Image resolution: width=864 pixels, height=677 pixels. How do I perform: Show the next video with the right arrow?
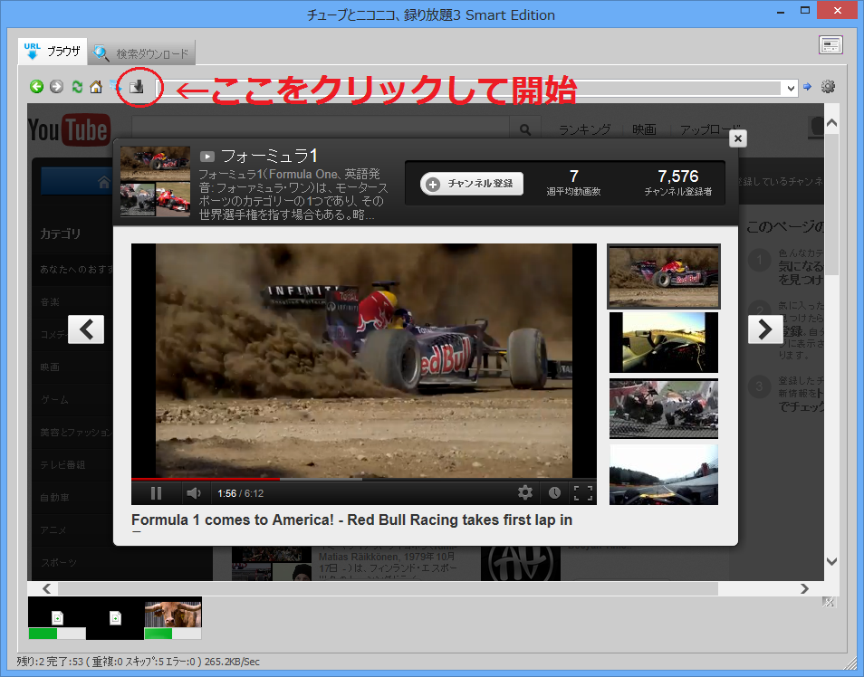point(764,329)
